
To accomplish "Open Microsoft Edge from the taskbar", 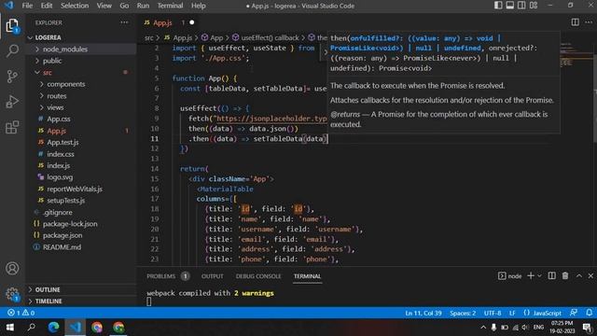I will point(53,328).
